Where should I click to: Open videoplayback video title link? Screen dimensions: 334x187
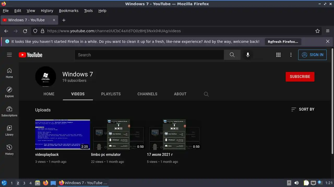[x=47, y=155]
